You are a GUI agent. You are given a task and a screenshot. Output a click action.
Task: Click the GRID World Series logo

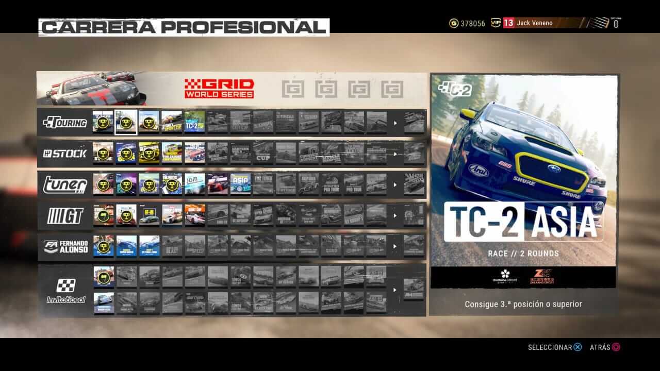(219, 89)
